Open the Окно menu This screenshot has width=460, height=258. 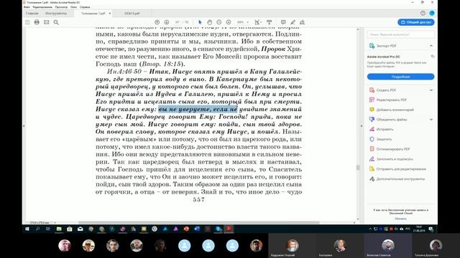pos(73,7)
